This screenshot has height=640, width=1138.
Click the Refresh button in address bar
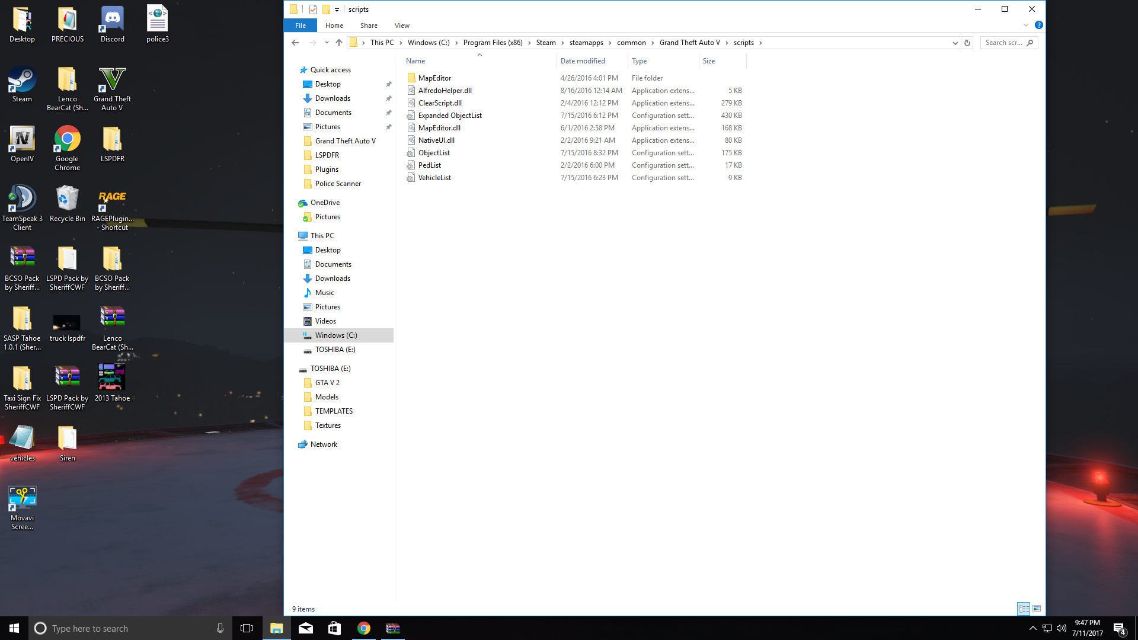[x=967, y=43]
